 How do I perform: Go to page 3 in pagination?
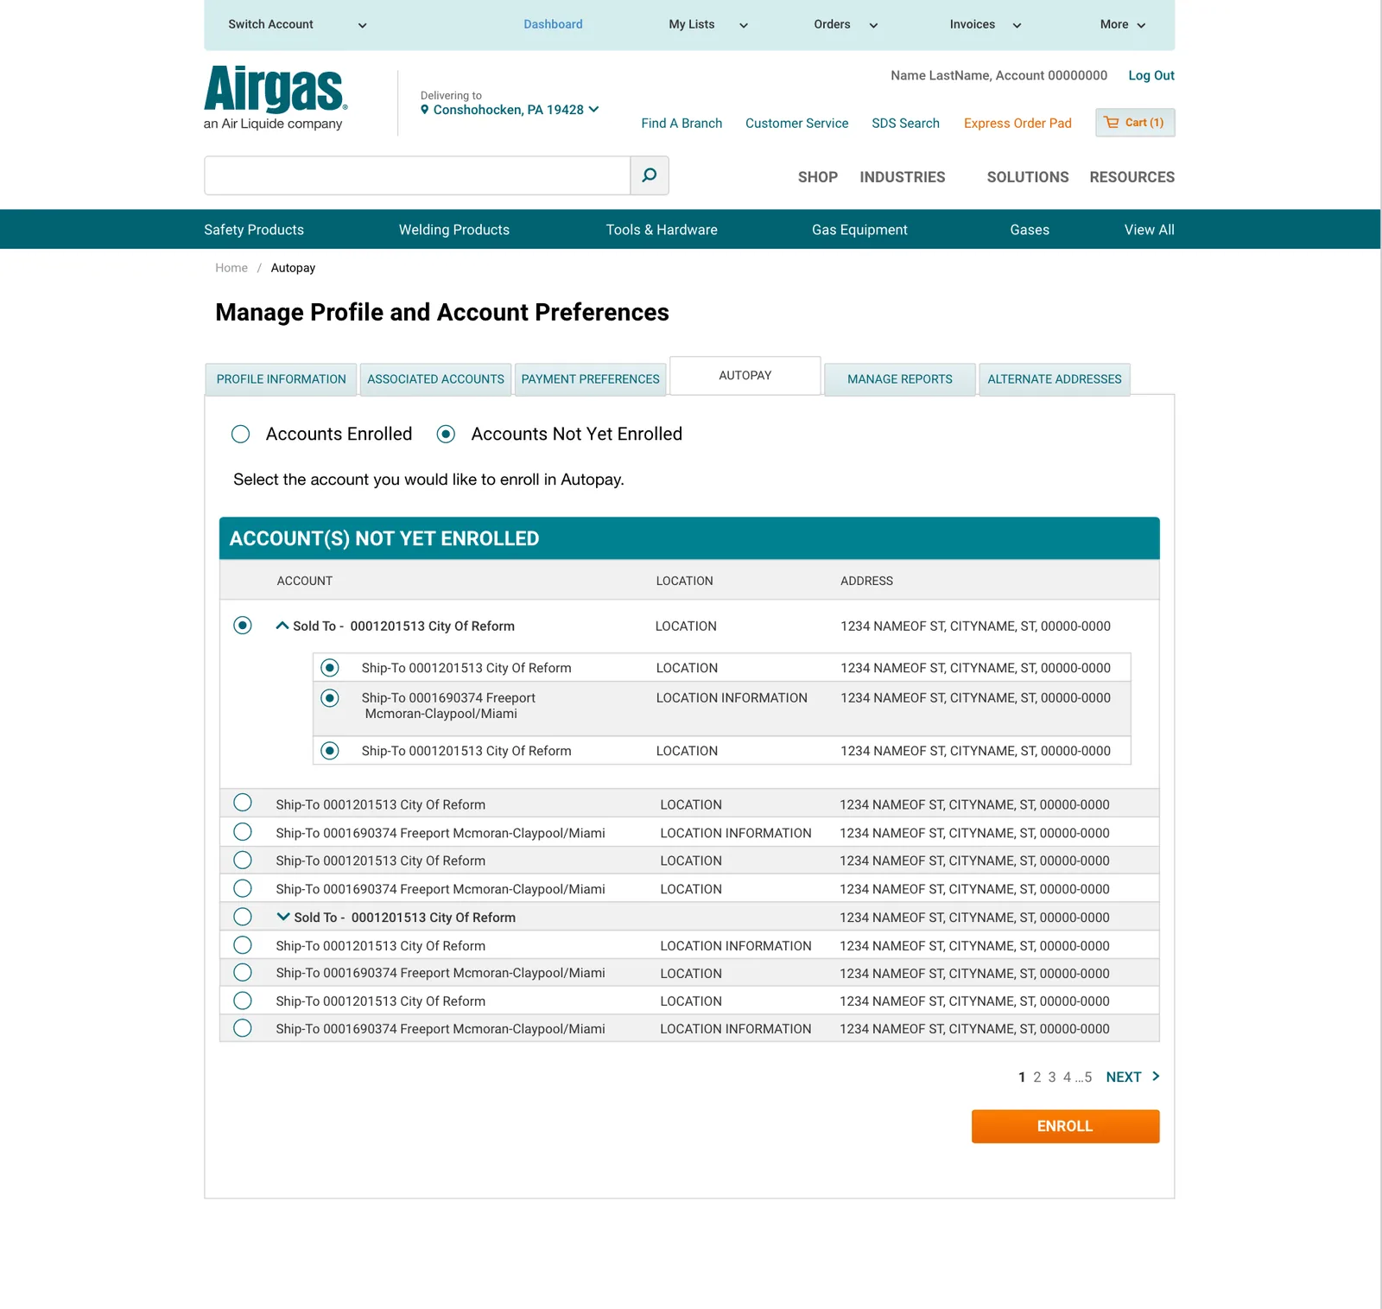click(1052, 1077)
